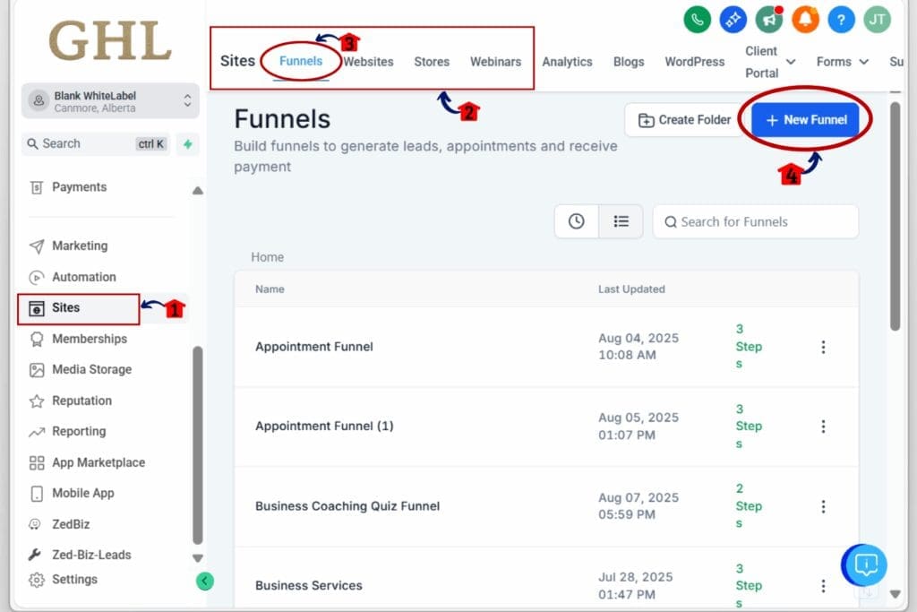This screenshot has height=612, width=917.
Task: Open the orange bell notifications icon
Action: 805,20
